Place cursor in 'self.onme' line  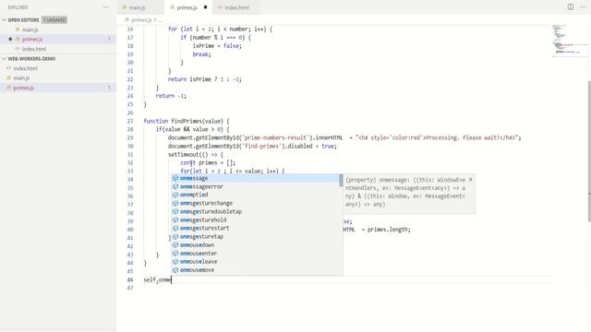[x=157, y=279]
